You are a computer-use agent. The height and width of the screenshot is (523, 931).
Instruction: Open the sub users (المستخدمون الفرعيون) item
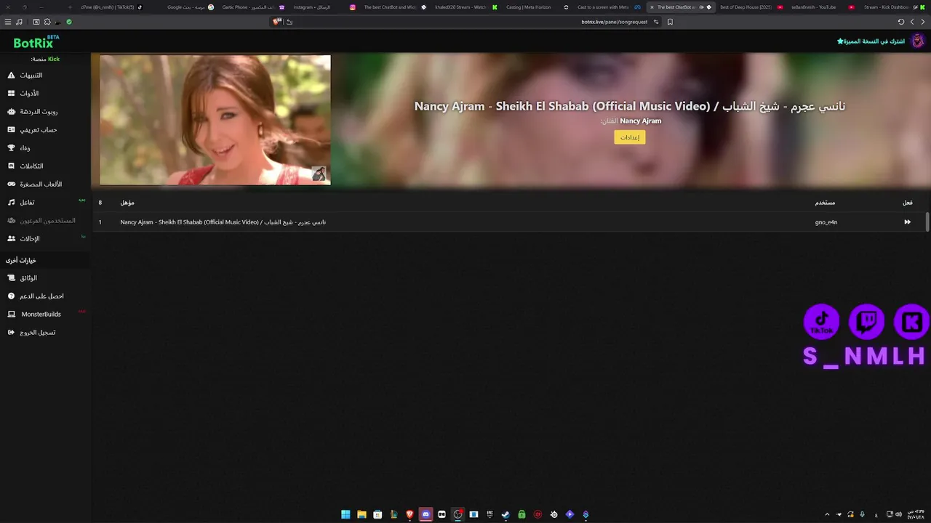pyautogui.click(x=41, y=221)
